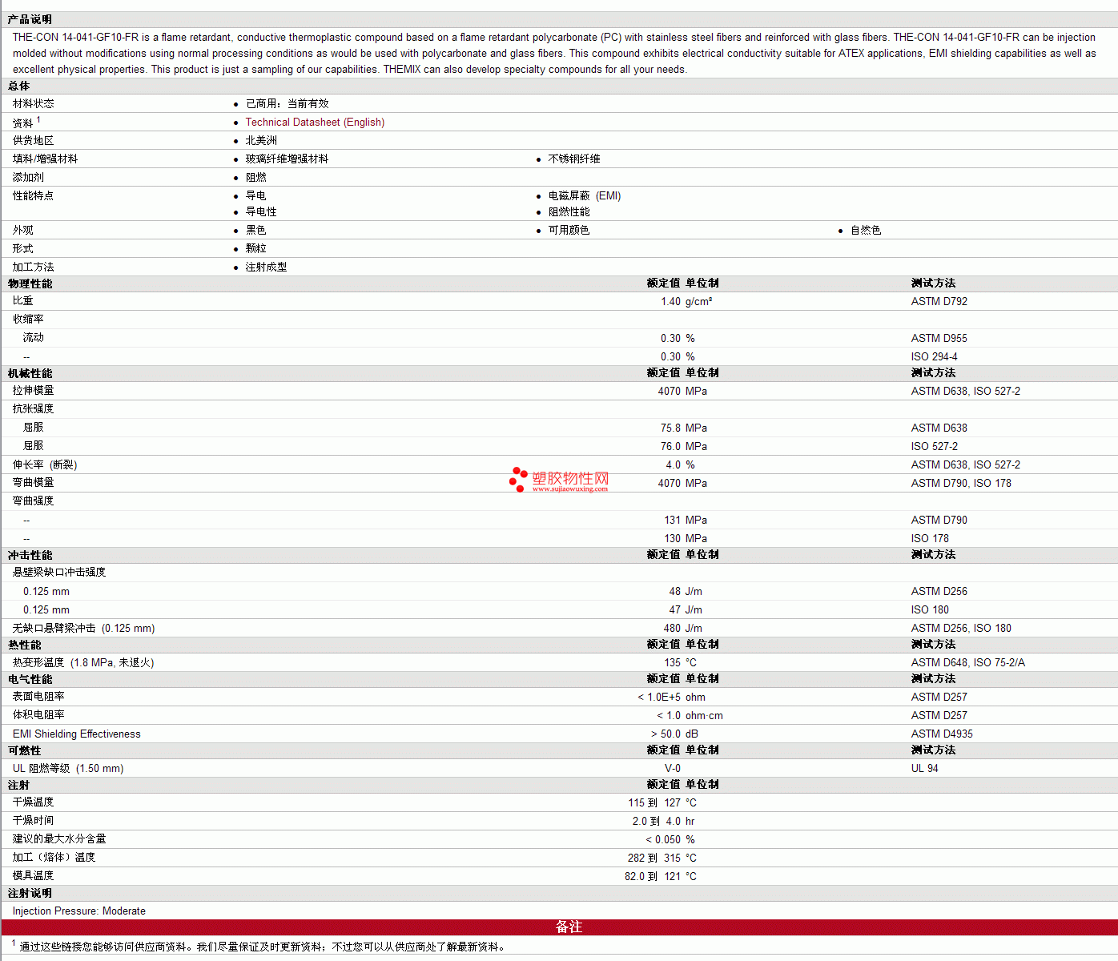The height and width of the screenshot is (961, 1118).
Task: Click the 自然色 appearance value
Action: (866, 231)
